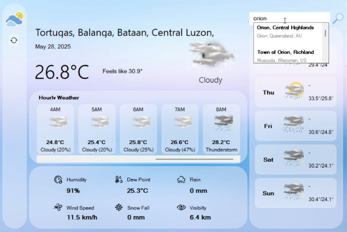Click the visibility value 6.4 km
Image resolution: width=347 pixels, height=232 pixels.
click(x=200, y=217)
